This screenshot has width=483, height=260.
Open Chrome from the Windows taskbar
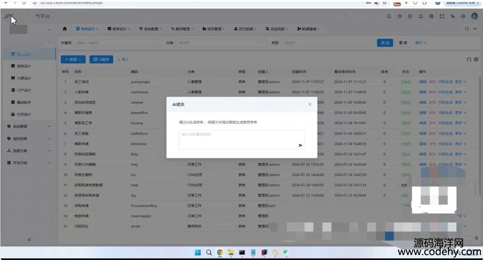220,253
